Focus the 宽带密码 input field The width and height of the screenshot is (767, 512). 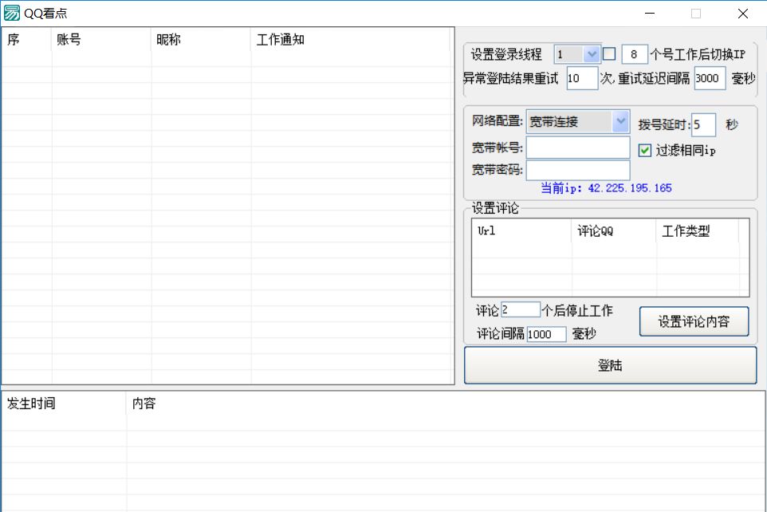click(577, 170)
